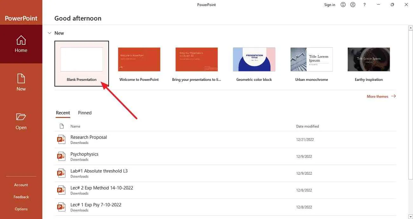Open More themes link
The image size is (413, 219).
(x=377, y=96)
